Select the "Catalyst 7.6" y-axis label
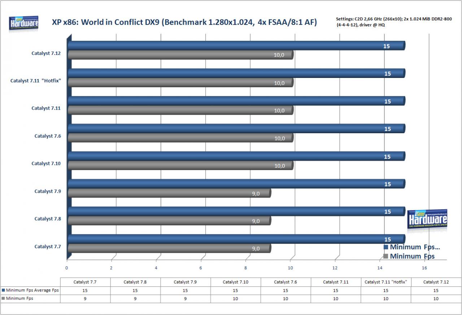 [48, 136]
